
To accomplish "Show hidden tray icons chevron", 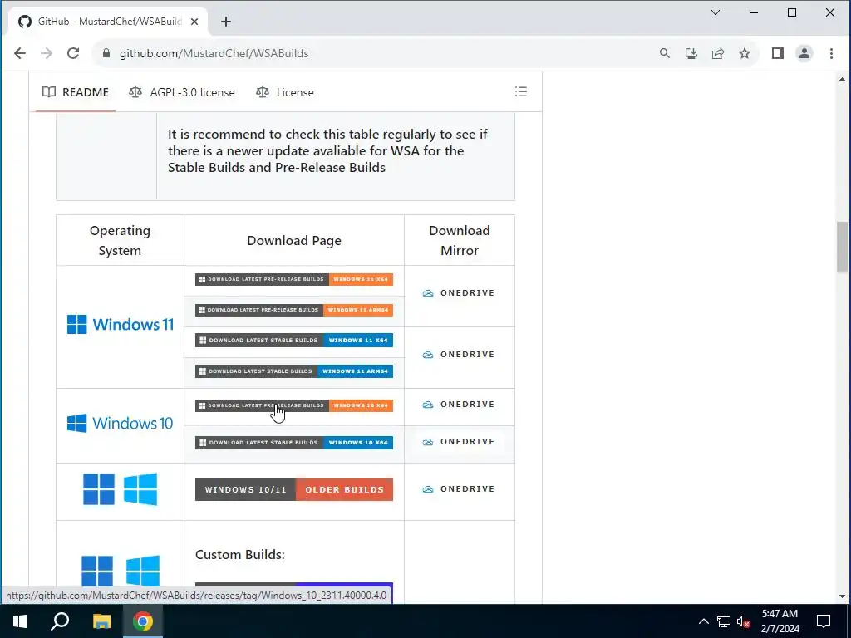I will [x=703, y=621].
